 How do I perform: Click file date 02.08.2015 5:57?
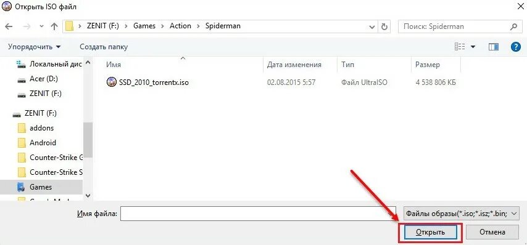[291, 82]
